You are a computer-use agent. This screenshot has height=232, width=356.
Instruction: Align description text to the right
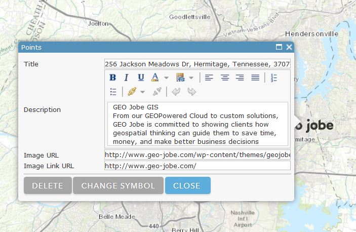click(240, 78)
